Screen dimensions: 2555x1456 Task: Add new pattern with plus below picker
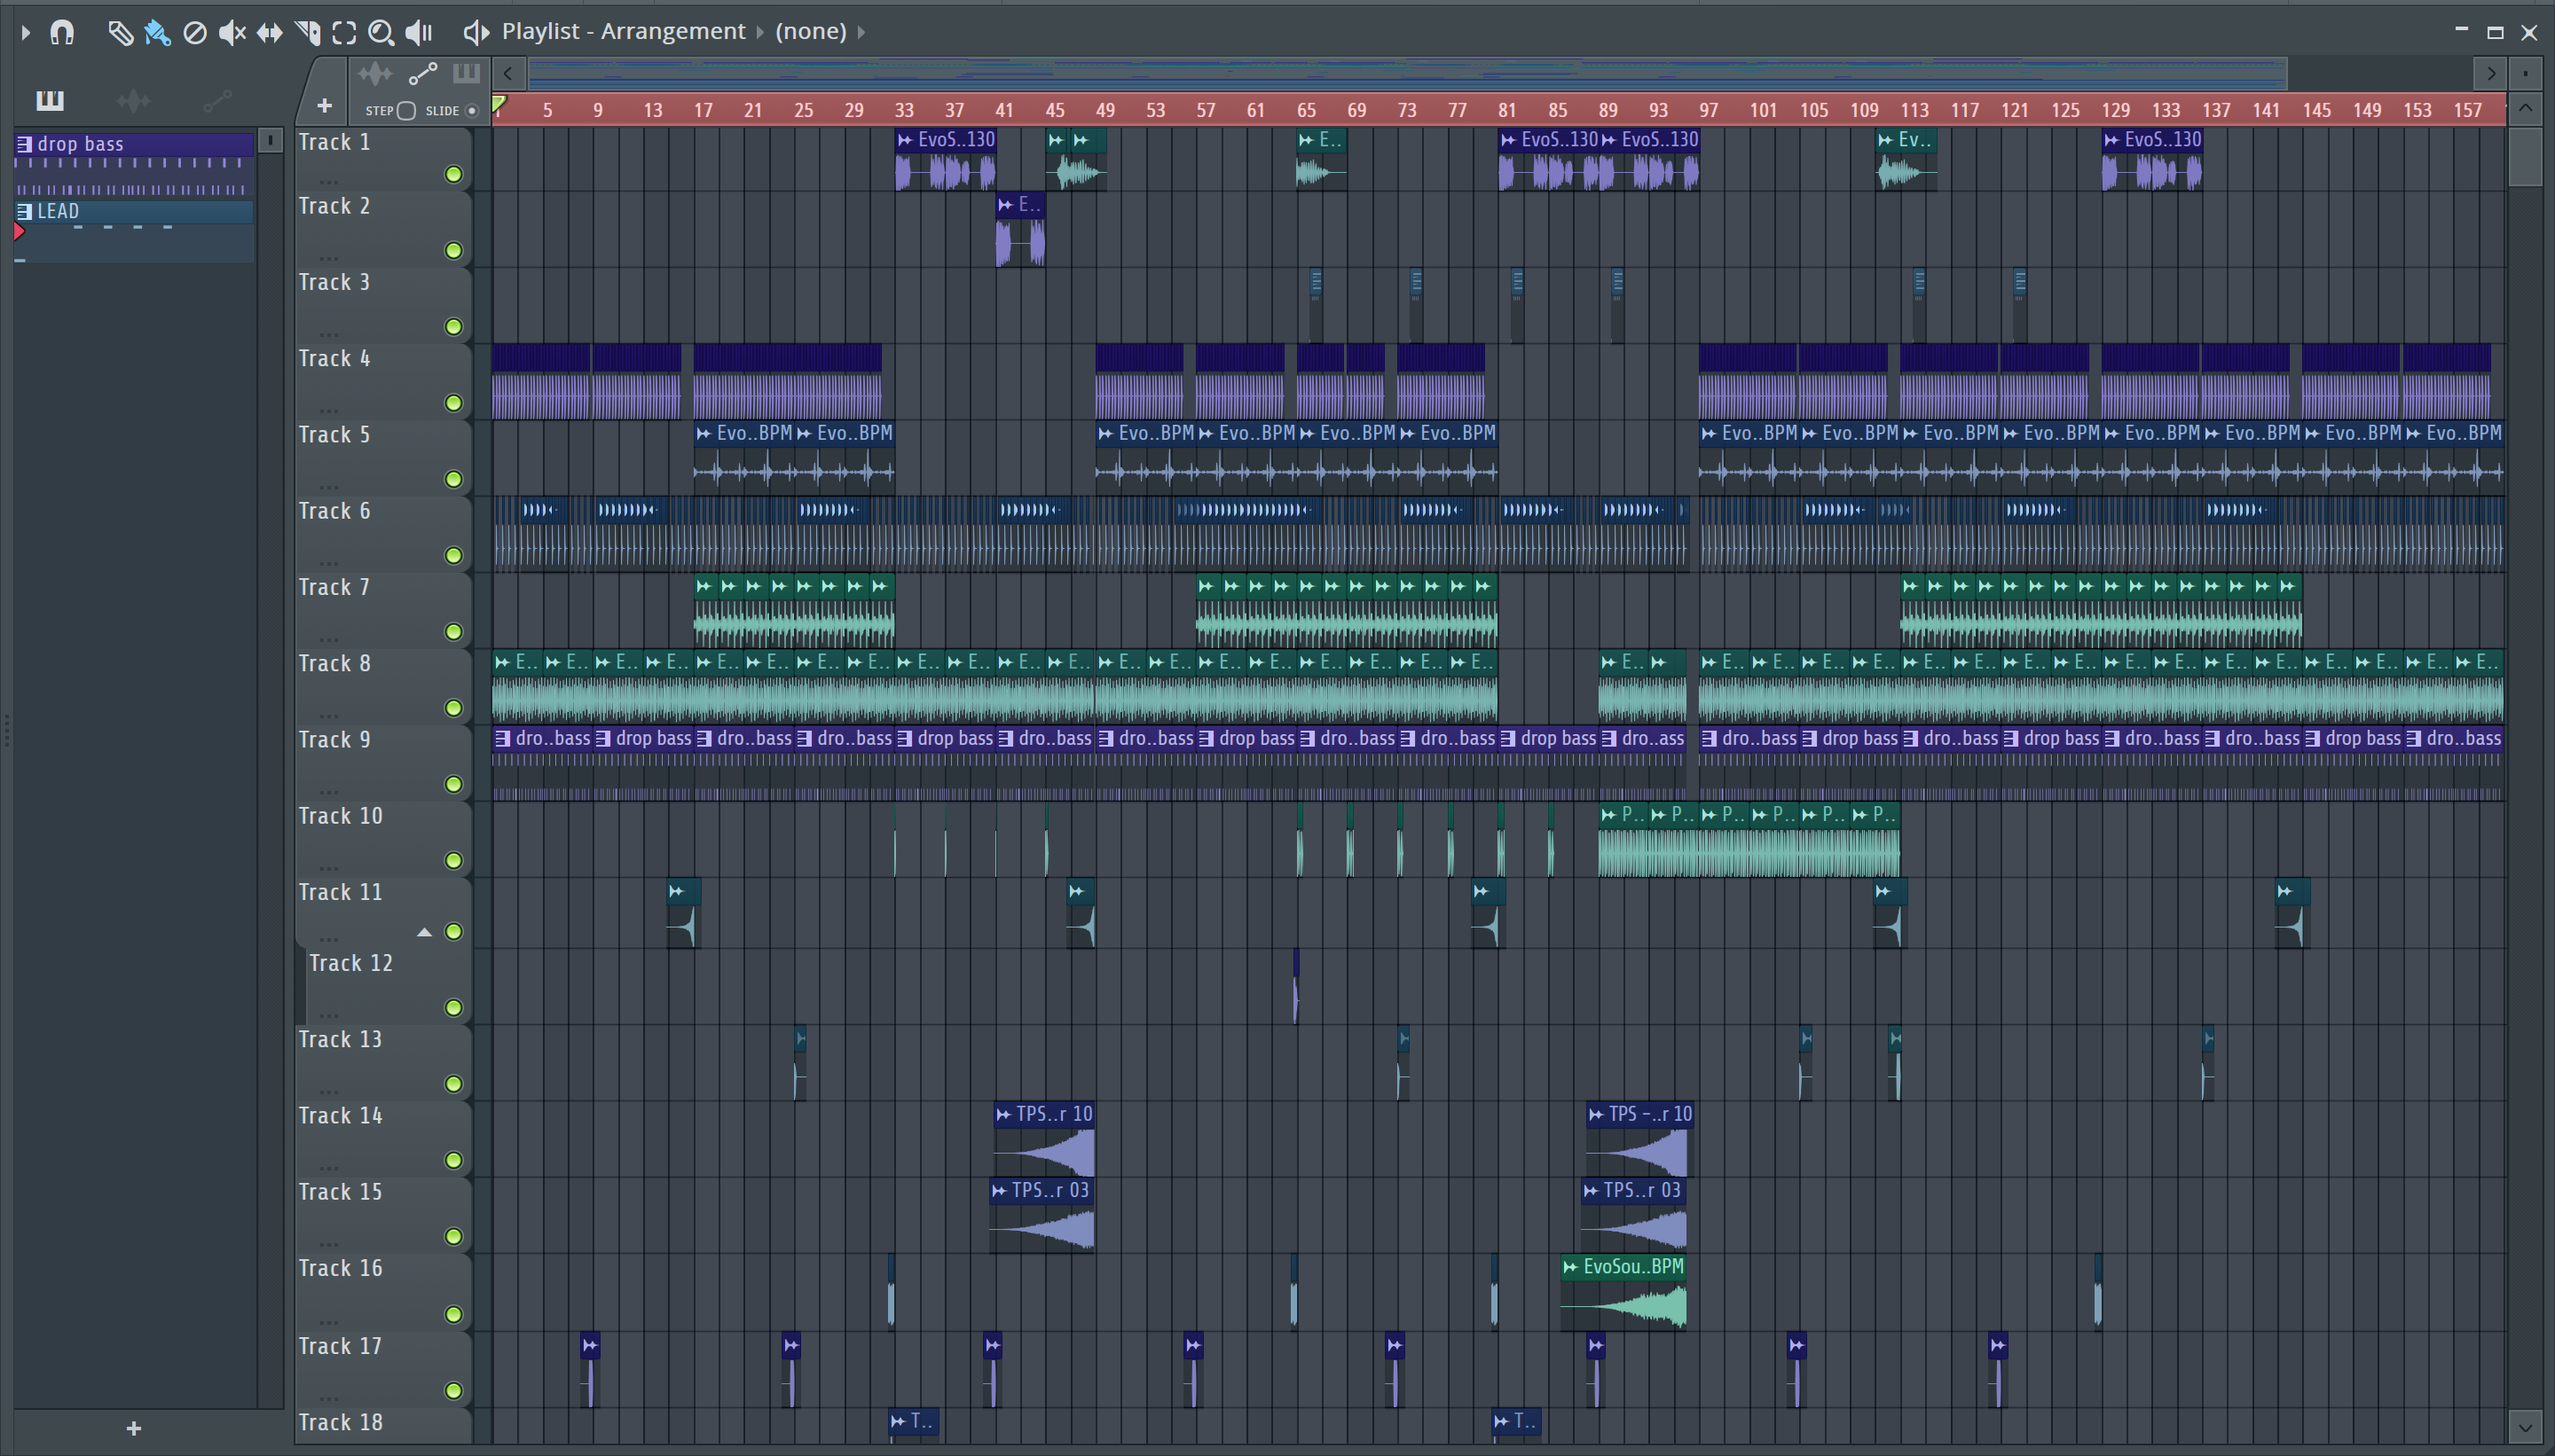click(134, 1428)
